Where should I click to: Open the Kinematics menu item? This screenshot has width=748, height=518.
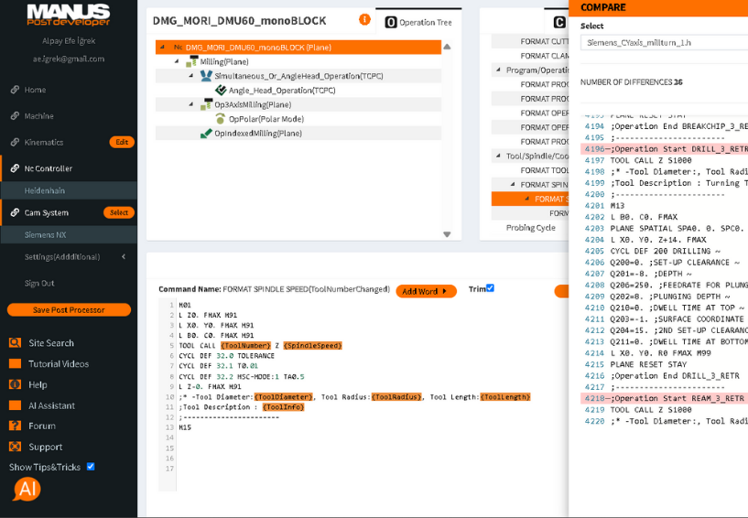44,143
